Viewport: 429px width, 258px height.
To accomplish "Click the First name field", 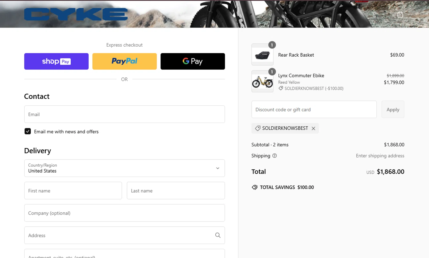I will coord(73,191).
